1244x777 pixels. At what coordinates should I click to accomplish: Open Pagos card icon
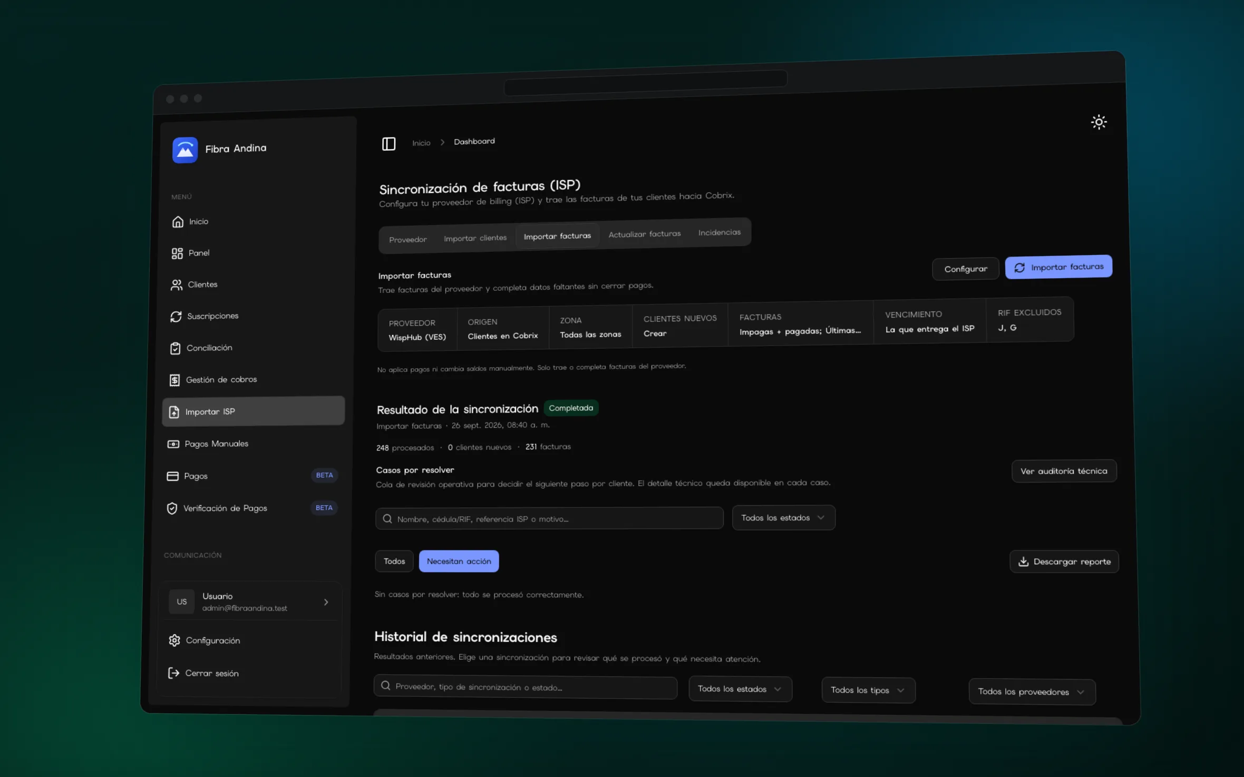(x=172, y=476)
